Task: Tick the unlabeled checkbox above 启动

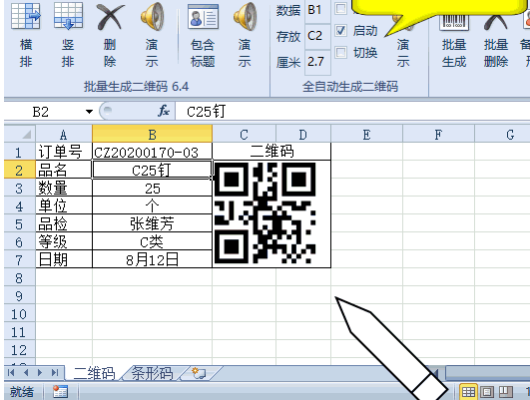Action: pyautogui.click(x=340, y=8)
